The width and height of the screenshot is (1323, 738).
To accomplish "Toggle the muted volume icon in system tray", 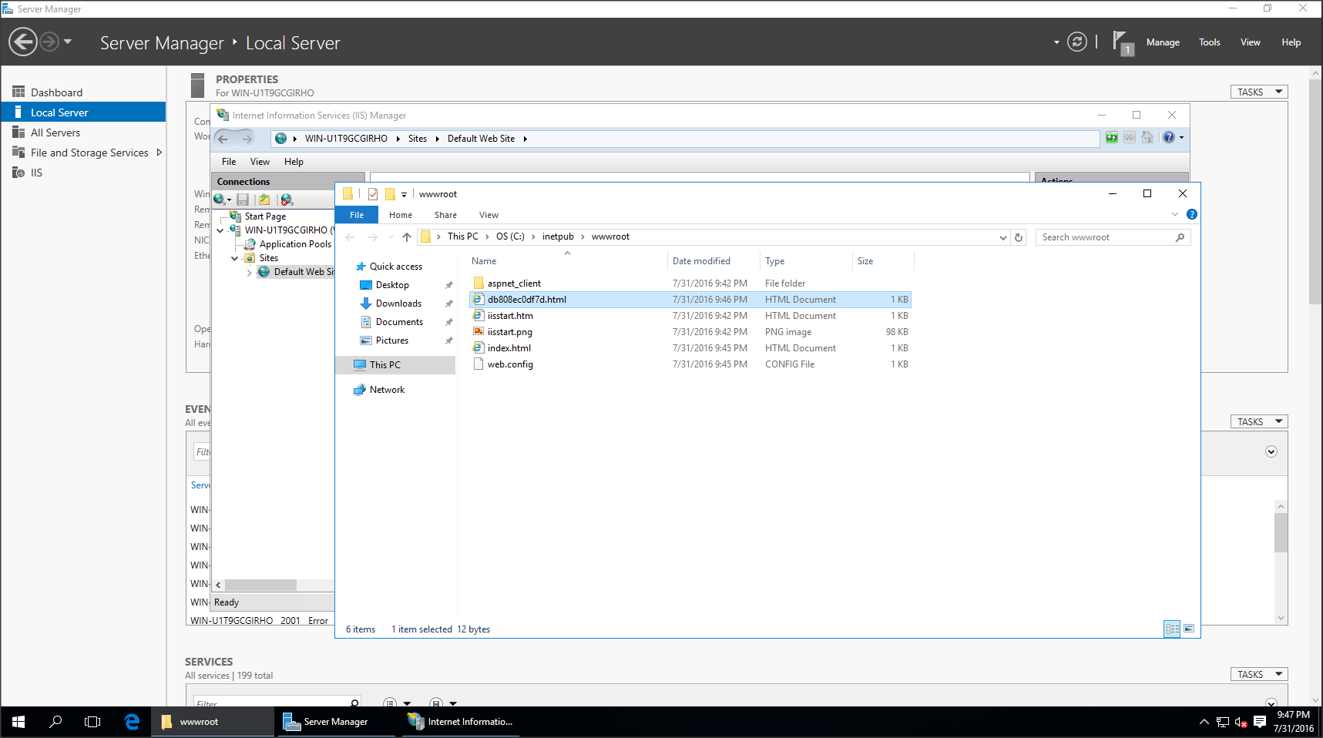I will 1241,722.
